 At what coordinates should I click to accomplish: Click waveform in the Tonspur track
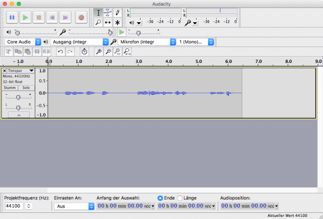coord(145,93)
